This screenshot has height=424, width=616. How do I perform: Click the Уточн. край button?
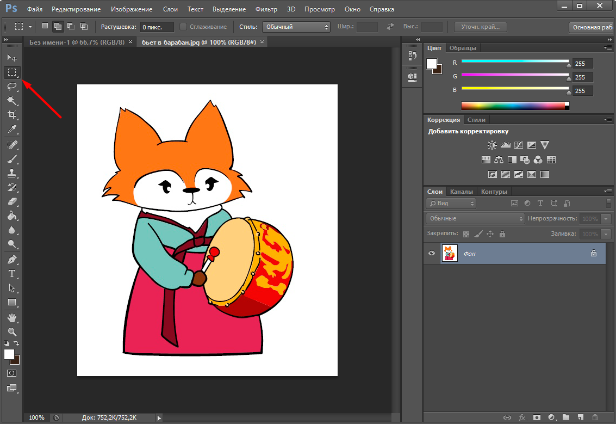click(x=481, y=27)
